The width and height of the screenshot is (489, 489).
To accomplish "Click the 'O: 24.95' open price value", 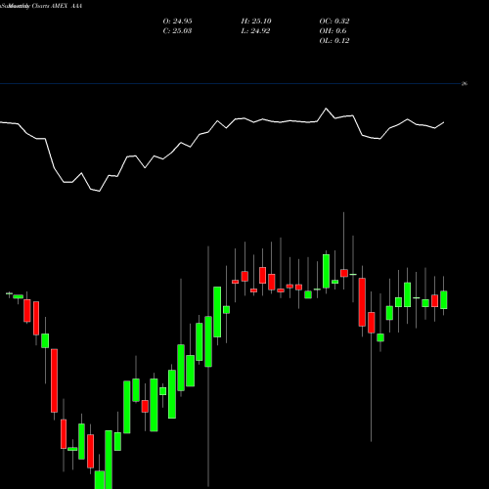I will (x=177, y=22).
